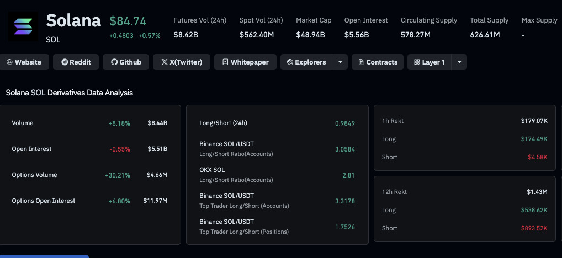
Task: Click the Volume change +8.18%
Action: (119, 123)
